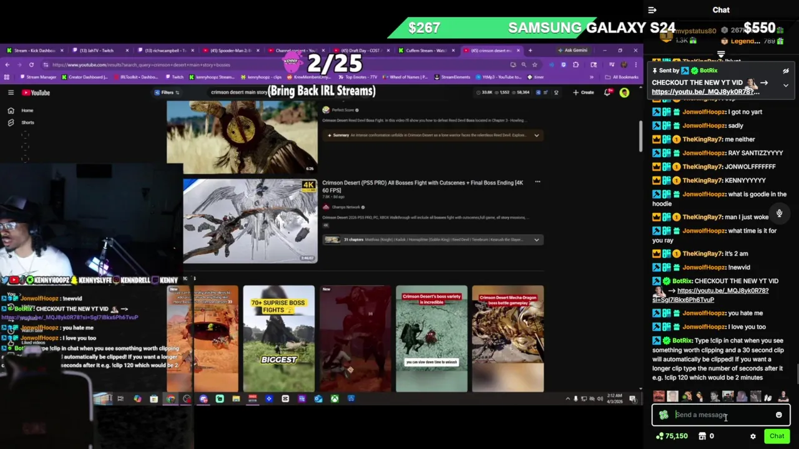
Task: Open the taskbar clock showing 2:12 AM
Action: [616, 399]
